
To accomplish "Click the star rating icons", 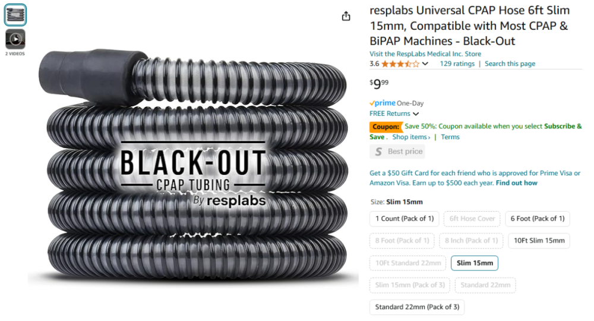I will pyautogui.click(x=400, y=64).
